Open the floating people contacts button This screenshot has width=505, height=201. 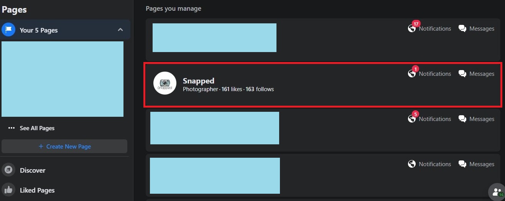497,192
